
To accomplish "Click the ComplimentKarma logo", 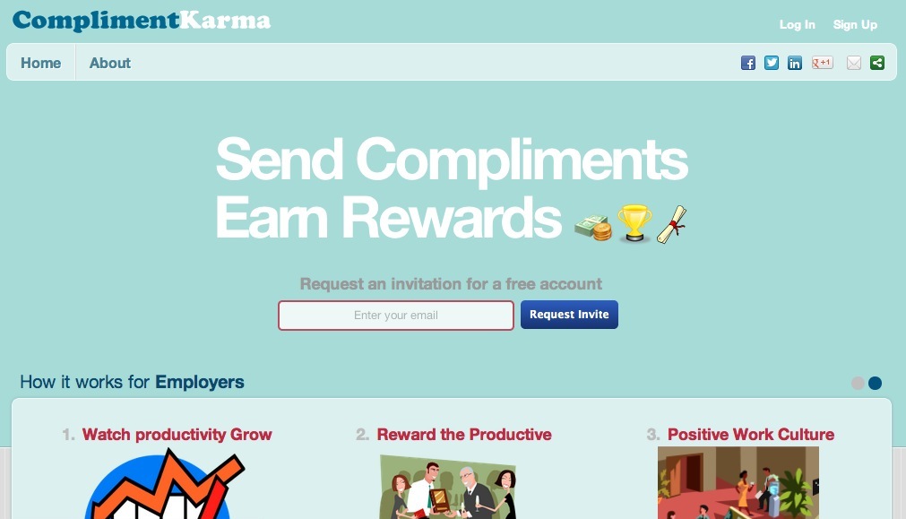I will pos(142,21).
